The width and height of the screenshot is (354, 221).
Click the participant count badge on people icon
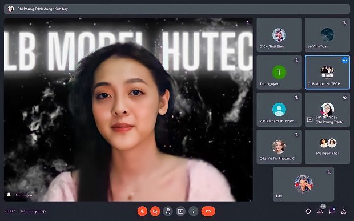(x=323, y=206)
